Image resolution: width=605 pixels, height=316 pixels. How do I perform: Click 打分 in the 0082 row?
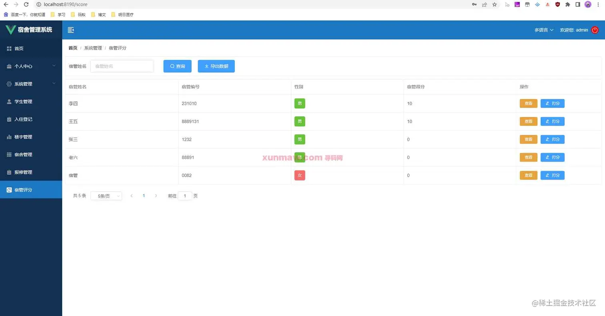tap(552, 175)
